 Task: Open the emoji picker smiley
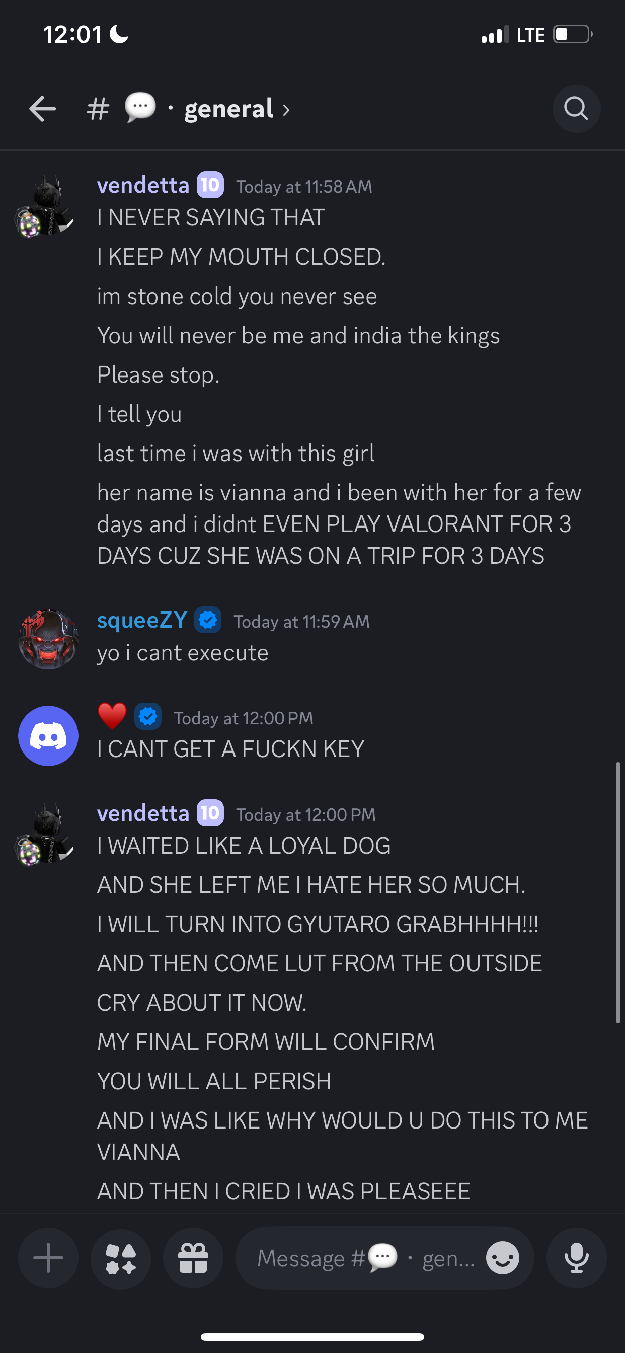503,1258
